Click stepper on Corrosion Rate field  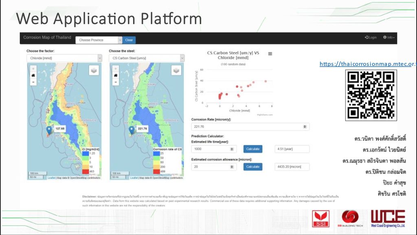tap(305, 127)
